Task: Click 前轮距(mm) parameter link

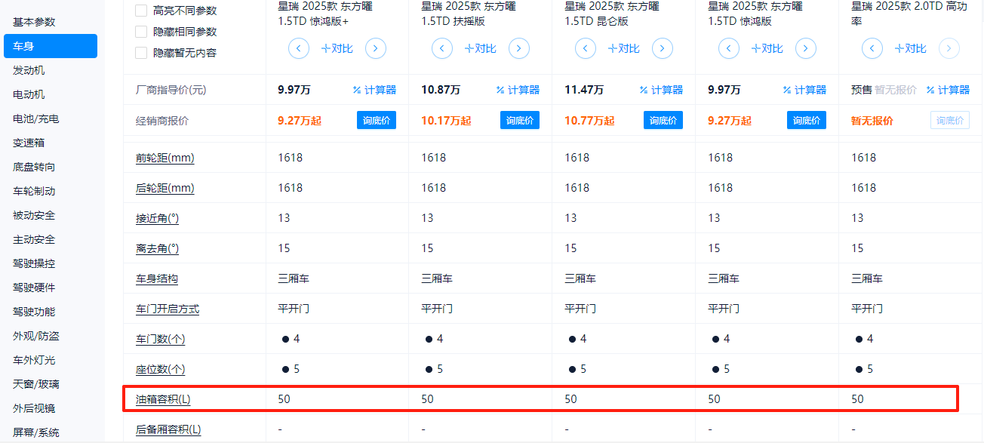Action: (x=165, y=158)
